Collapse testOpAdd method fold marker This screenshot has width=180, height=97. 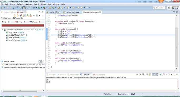click(x=50, y=29)
